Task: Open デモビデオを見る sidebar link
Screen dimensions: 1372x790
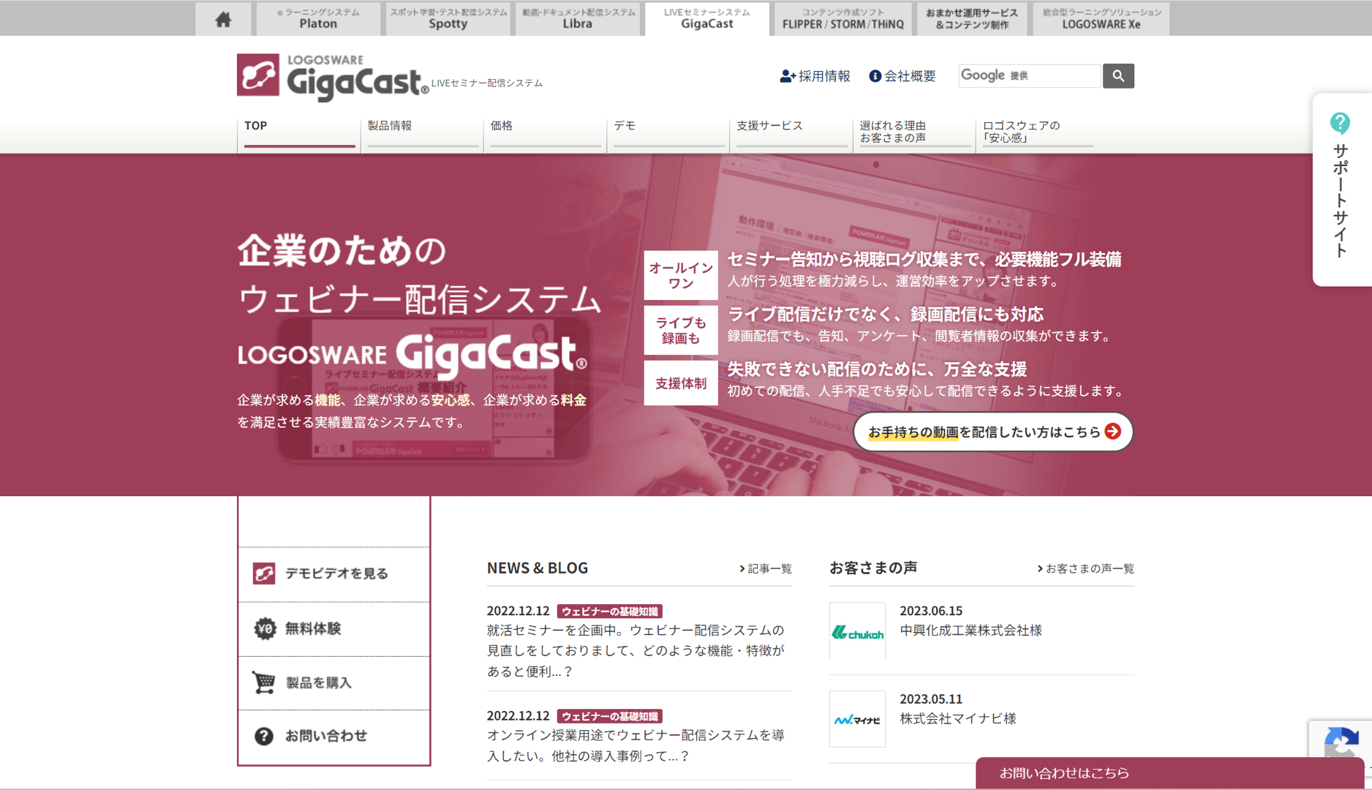Action: tap(334, 573)
